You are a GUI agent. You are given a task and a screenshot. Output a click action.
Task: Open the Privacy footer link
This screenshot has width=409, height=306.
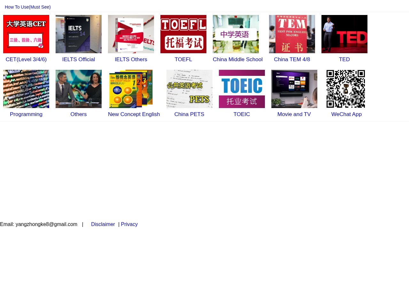pyautogui.click(x=129, y=224)
